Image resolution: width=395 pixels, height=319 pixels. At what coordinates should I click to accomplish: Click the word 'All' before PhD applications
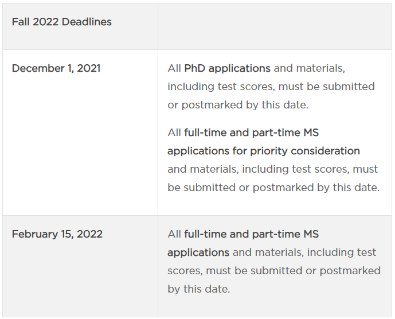point(174,68)
